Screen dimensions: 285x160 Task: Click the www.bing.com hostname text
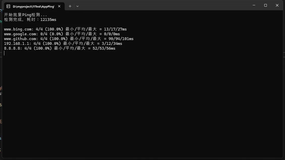click(x=17, y=29)
